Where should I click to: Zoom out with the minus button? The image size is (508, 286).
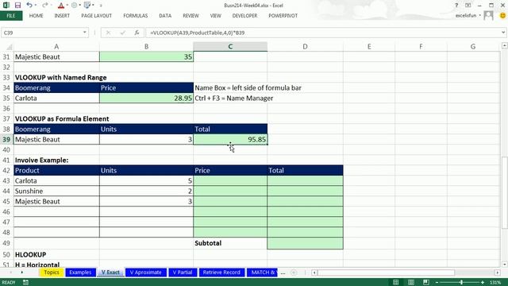tap(437, 283)
